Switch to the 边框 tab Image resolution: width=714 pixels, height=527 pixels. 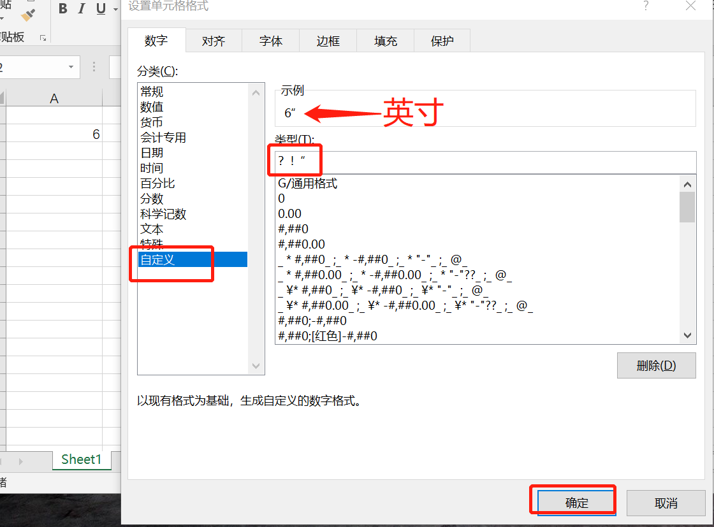click(328, 40)
